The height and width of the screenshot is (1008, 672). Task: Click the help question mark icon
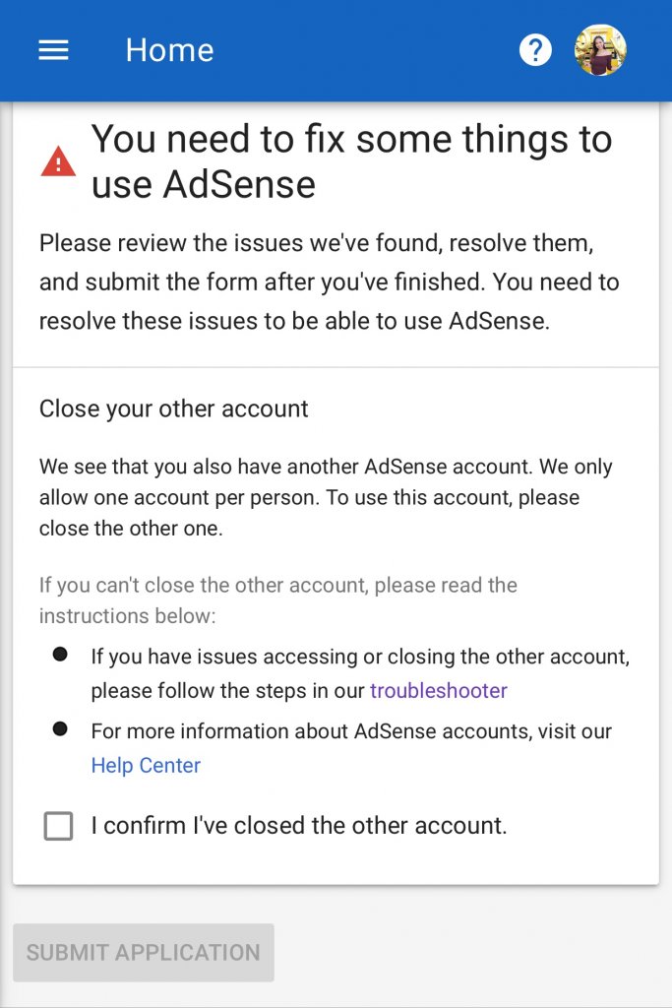535,50
